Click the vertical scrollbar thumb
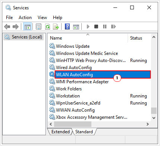 click(x=154, y=111)
